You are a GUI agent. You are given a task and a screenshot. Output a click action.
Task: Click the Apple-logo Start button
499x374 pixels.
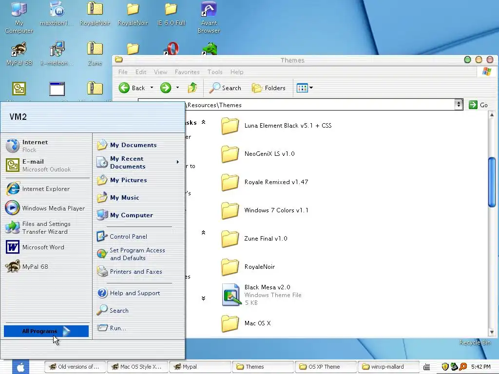click(20, 367)
